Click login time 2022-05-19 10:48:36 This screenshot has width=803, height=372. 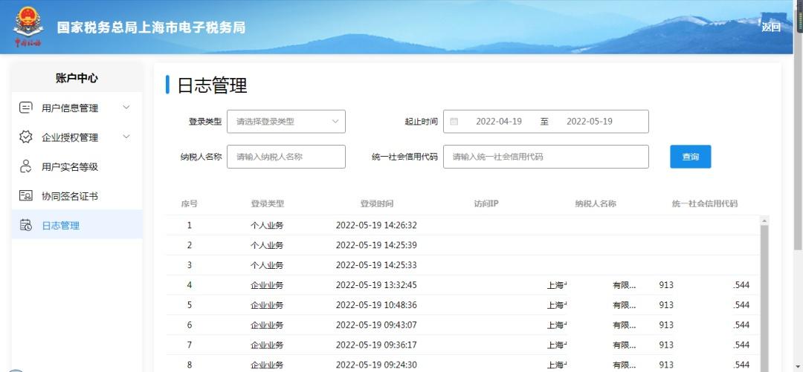click(x=376, y=305)
